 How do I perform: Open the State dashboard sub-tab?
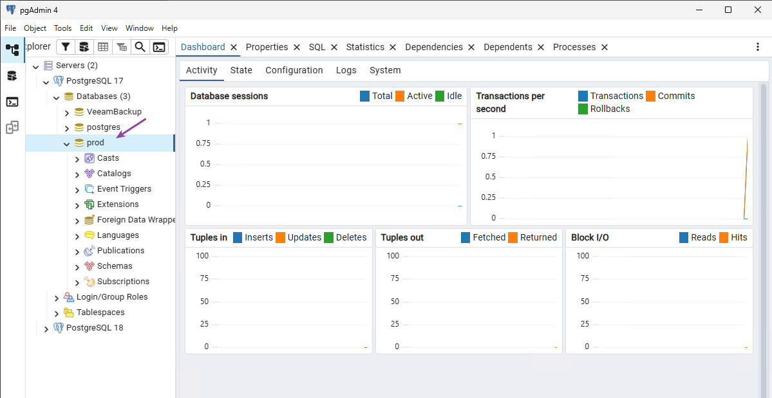coord(241,70)
